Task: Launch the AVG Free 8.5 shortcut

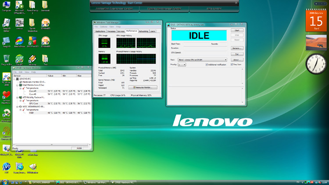Action: click(x=32, y=42)
